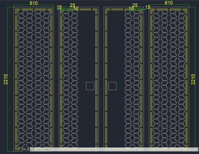Pick the square handle on the left door

pos(90,86)
